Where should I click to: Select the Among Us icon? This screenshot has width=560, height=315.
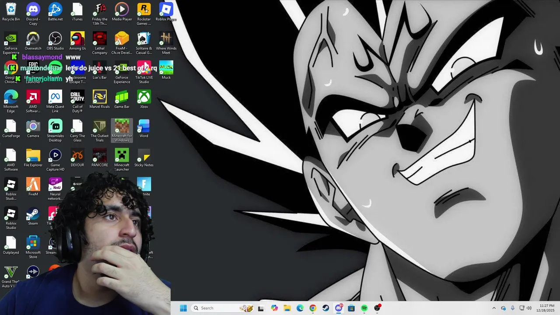(77, 41)
